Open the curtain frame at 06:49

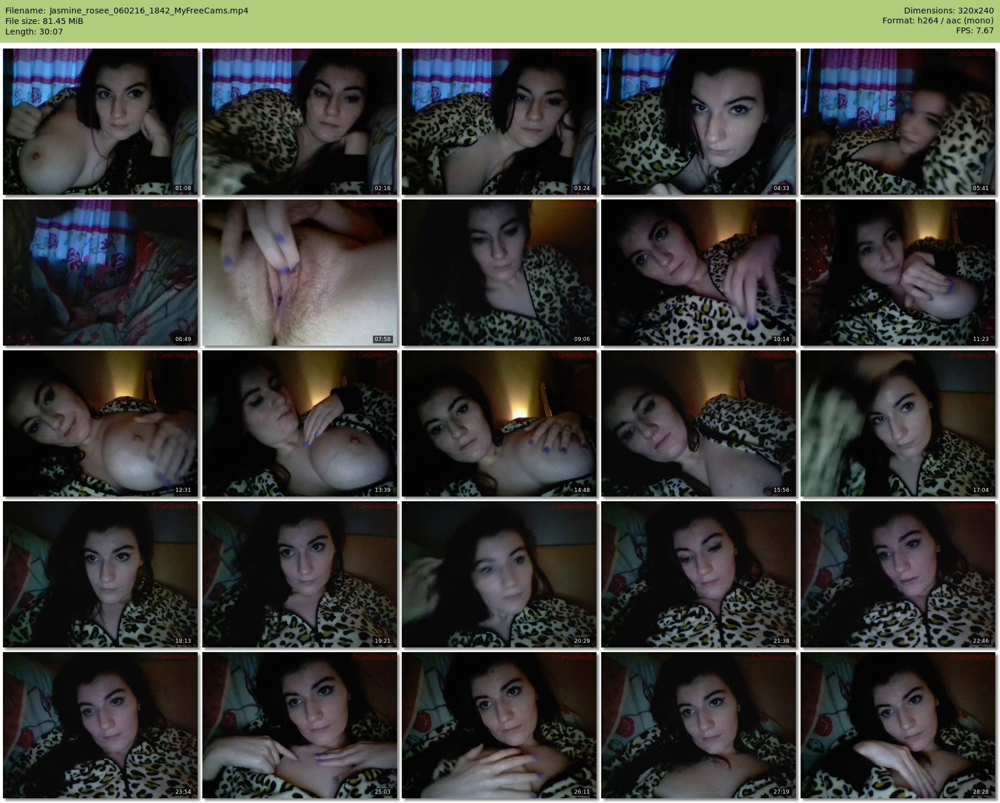pos(101,273)
